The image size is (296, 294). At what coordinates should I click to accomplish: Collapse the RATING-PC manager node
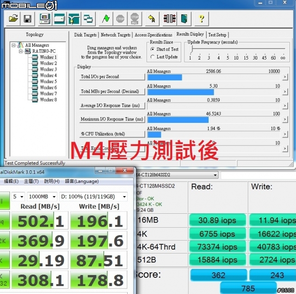click(x=21, y=51)
